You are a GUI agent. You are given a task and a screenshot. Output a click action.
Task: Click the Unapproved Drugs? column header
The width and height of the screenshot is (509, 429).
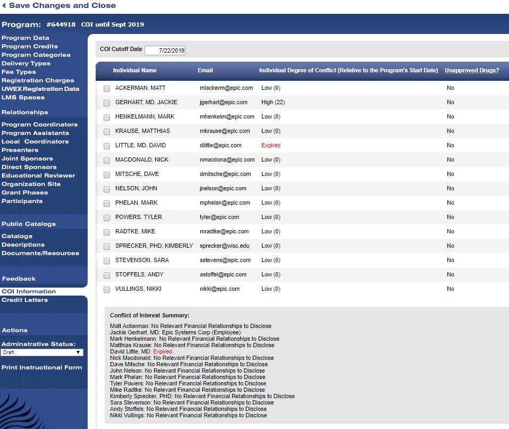click(472, 71)
